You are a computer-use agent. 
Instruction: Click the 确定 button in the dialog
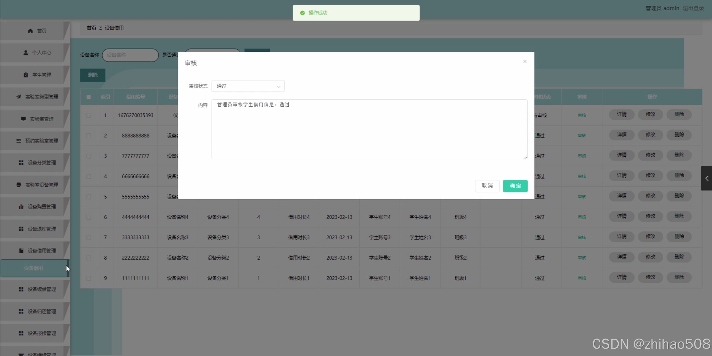pyautogui.click(x=515, y=186)
